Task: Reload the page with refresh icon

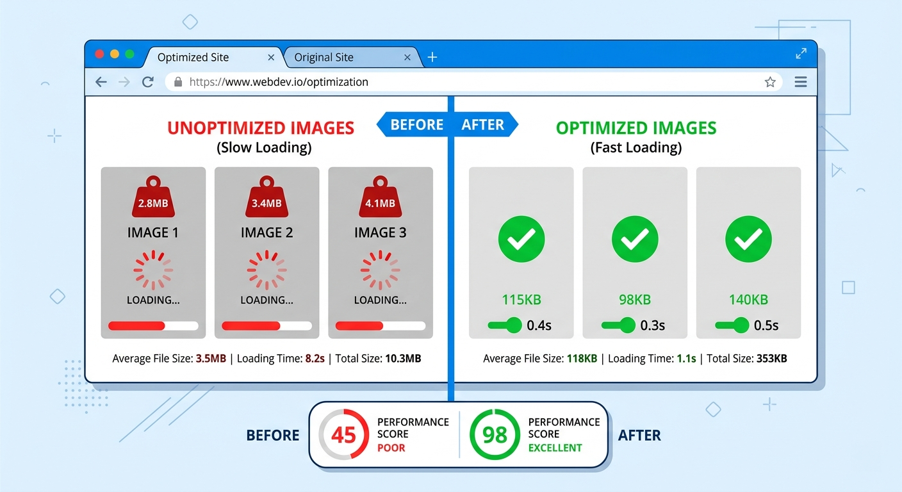Action: point(148,82)
